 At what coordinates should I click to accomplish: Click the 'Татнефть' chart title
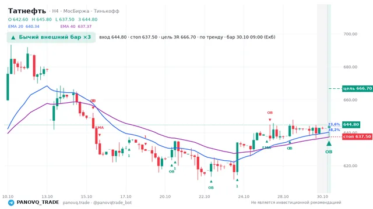pos(27,11)
